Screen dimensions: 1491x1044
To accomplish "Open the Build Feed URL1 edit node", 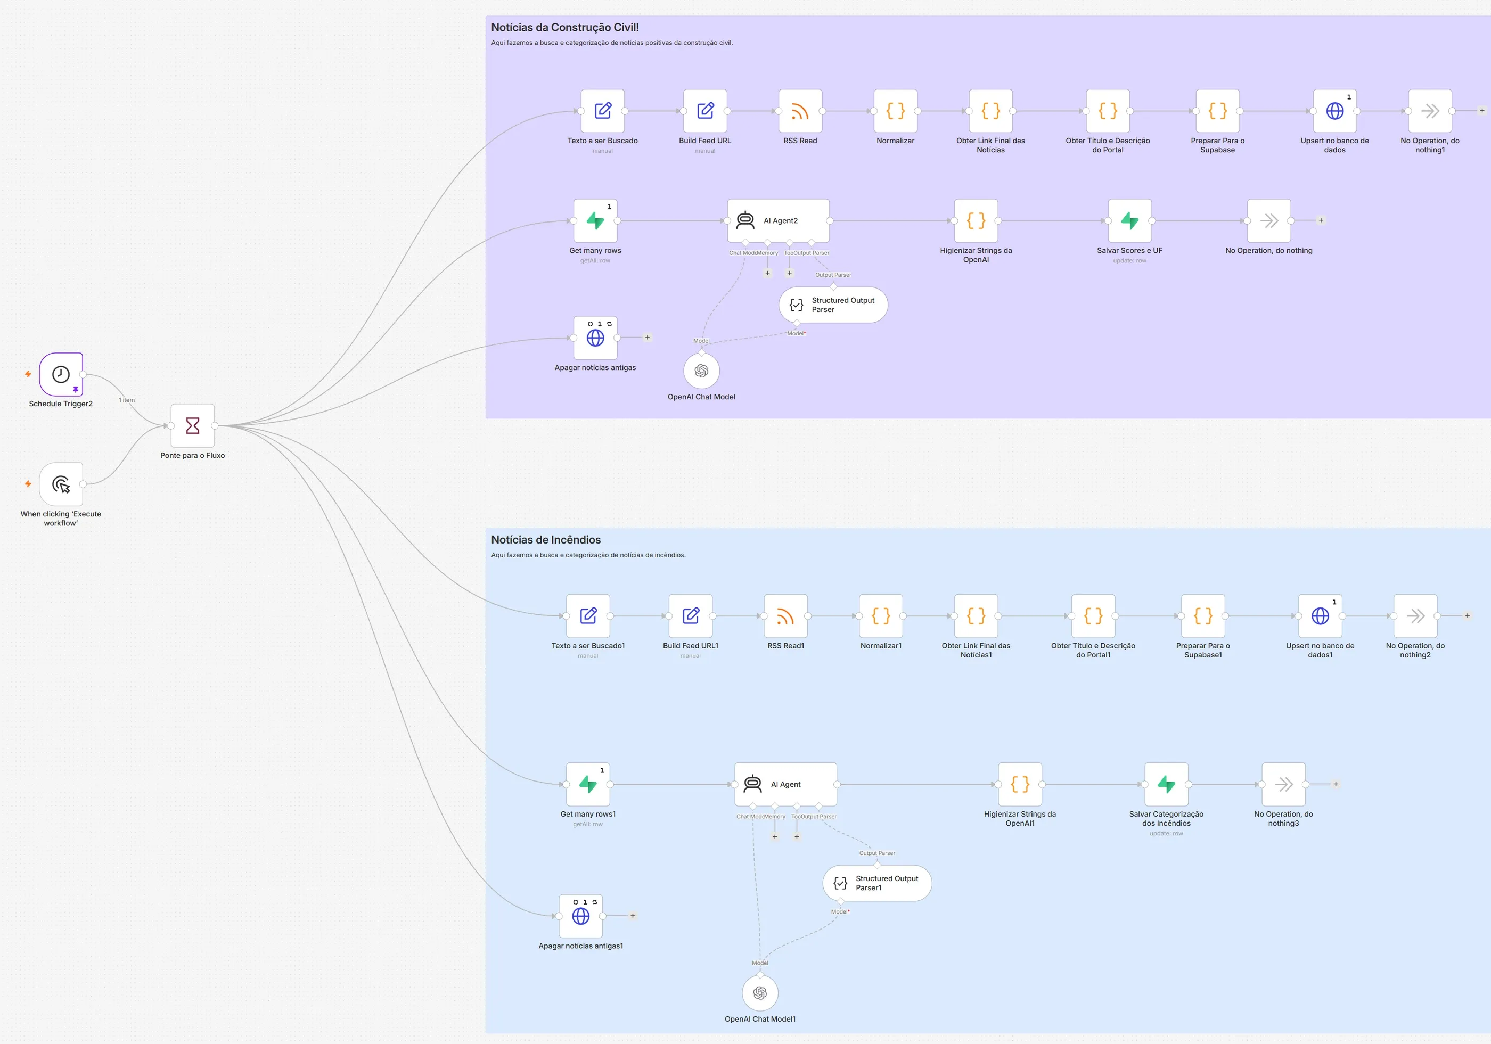I will pos(691,616).
